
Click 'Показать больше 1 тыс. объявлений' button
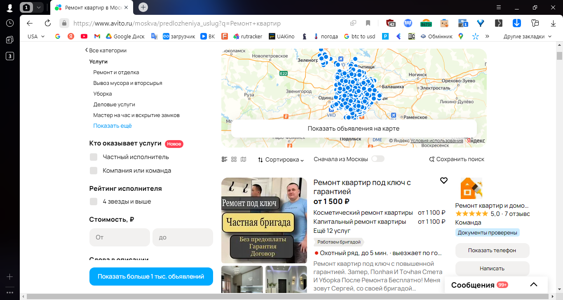pos(151,277)
